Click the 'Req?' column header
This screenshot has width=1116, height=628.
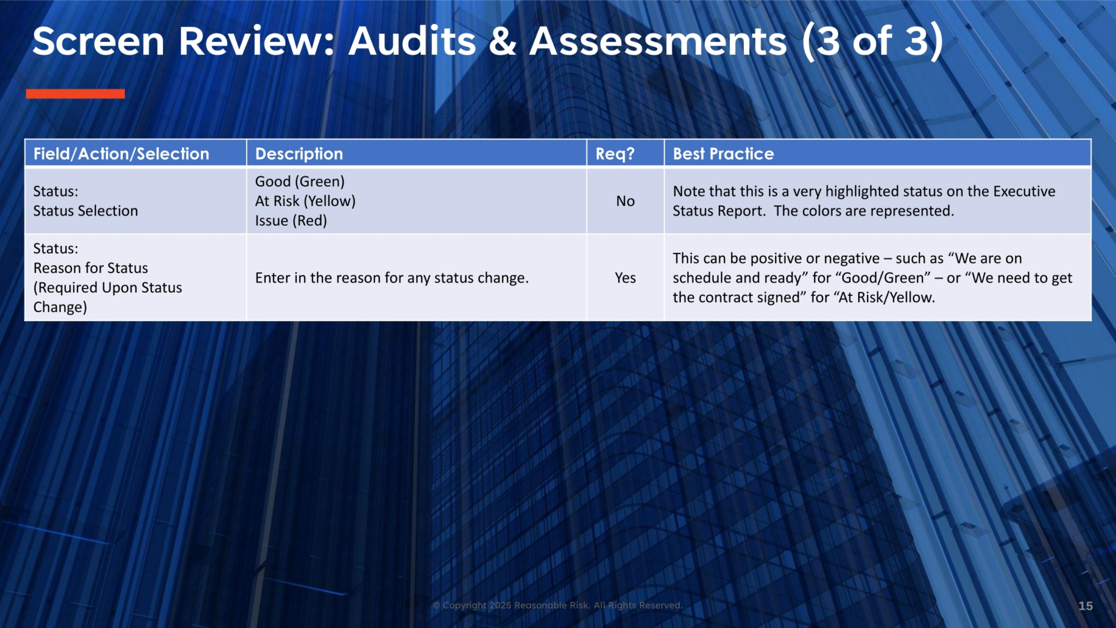pos(625,153)
